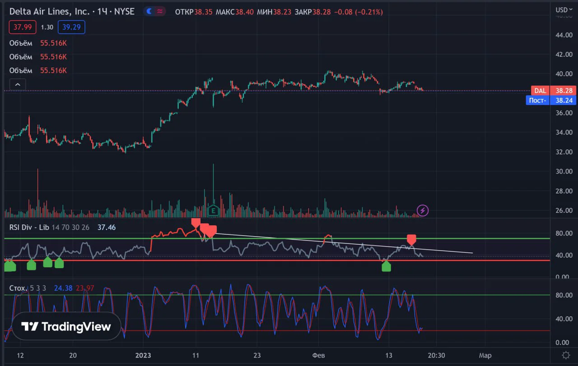This screenshot has height=366, width=578.
Task: Click the top Объём indicator legend row
Action: click(x=38, y=43)
